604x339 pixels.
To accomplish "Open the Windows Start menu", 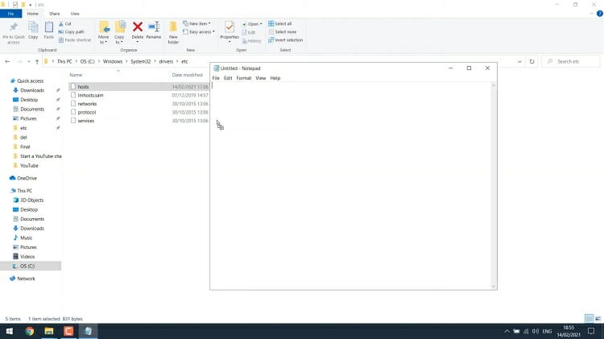I will 9,331.
